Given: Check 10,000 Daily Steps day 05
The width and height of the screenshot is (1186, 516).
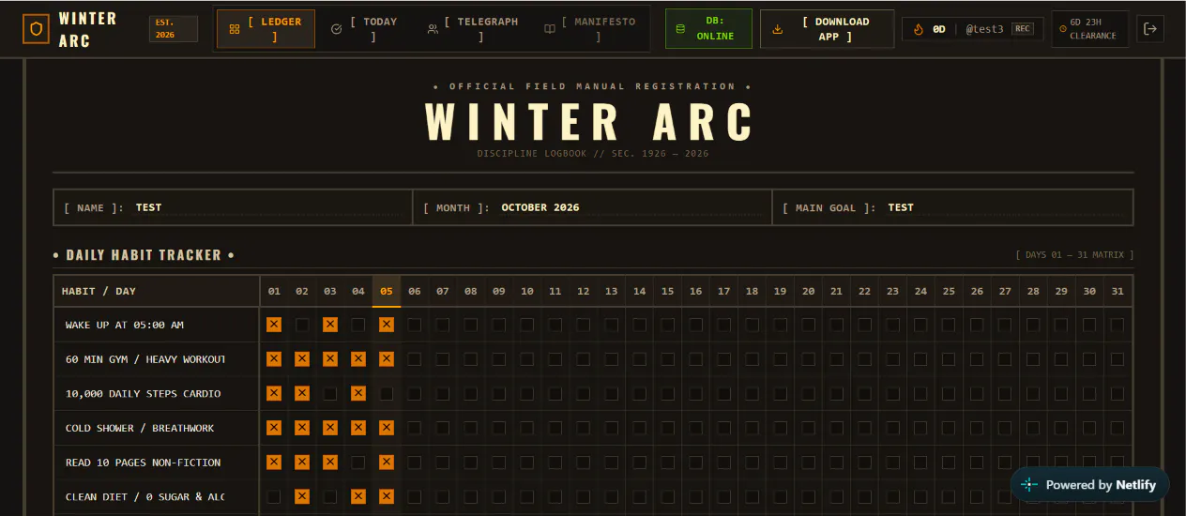Looking at the screenshot, I should coord(387,393).
